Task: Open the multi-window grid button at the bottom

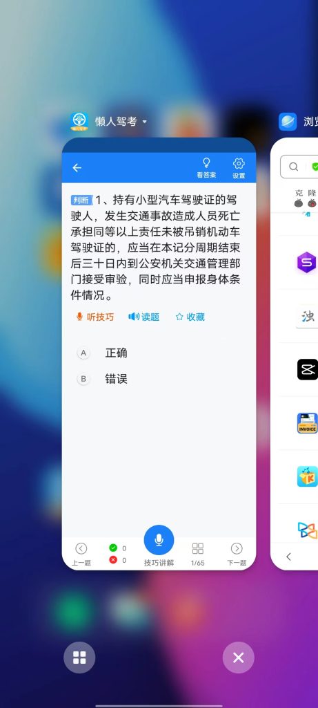Action: 79,658
